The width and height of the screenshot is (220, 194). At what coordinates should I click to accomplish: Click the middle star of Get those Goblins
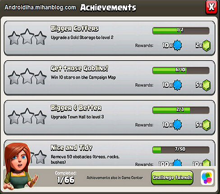point(27,76)
